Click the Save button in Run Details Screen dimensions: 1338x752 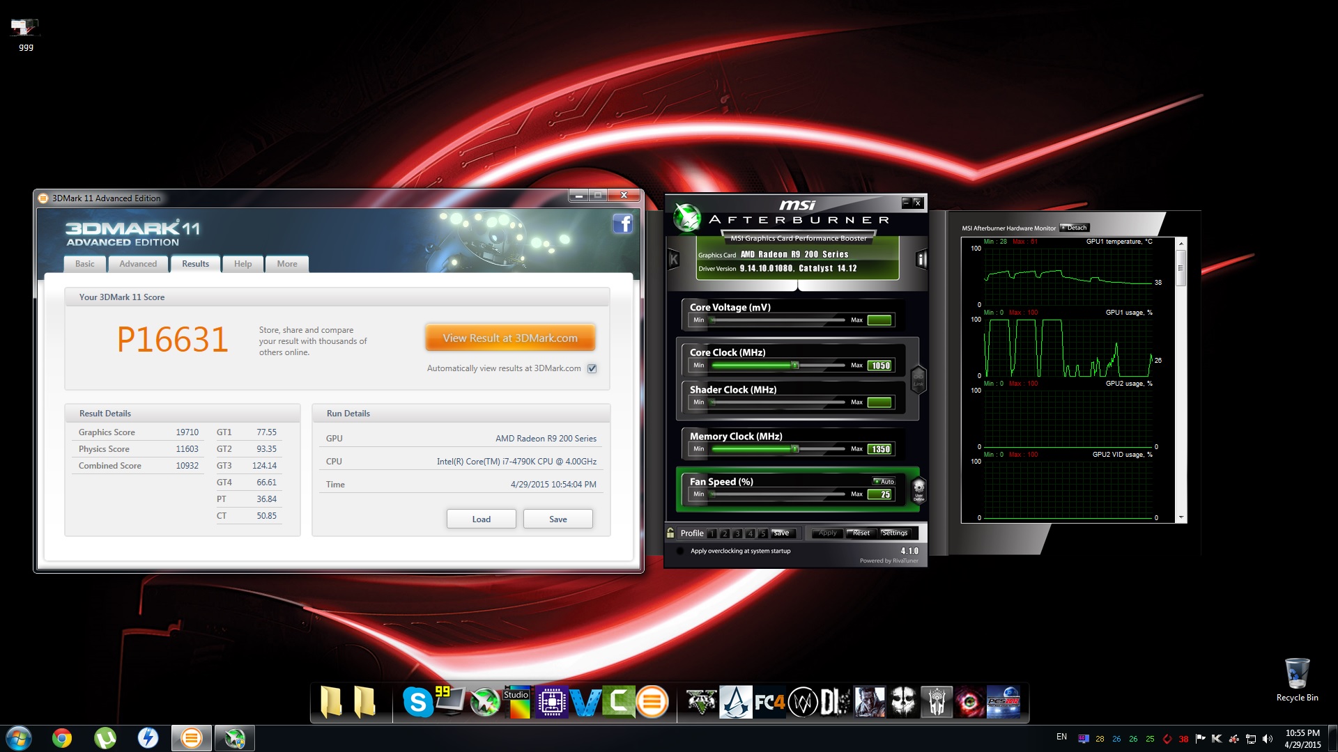click(558, 519)
